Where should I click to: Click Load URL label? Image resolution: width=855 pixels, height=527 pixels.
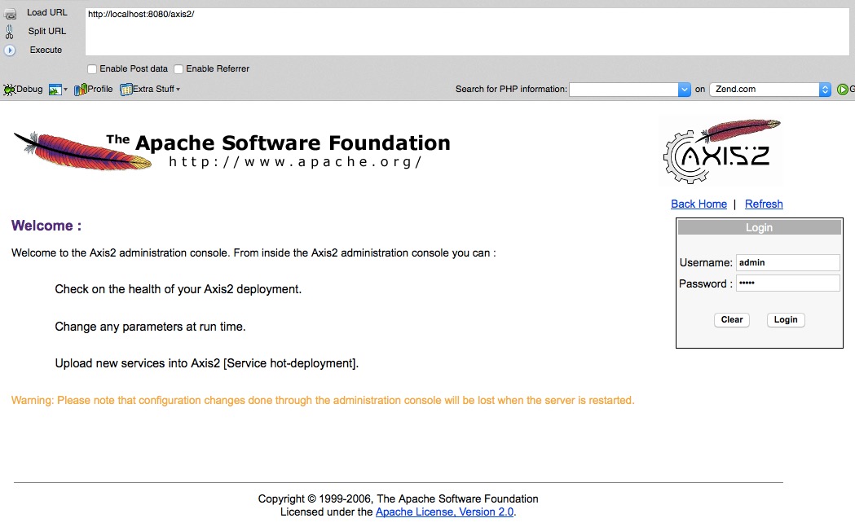pyautogui.click(x=47, y=12)
